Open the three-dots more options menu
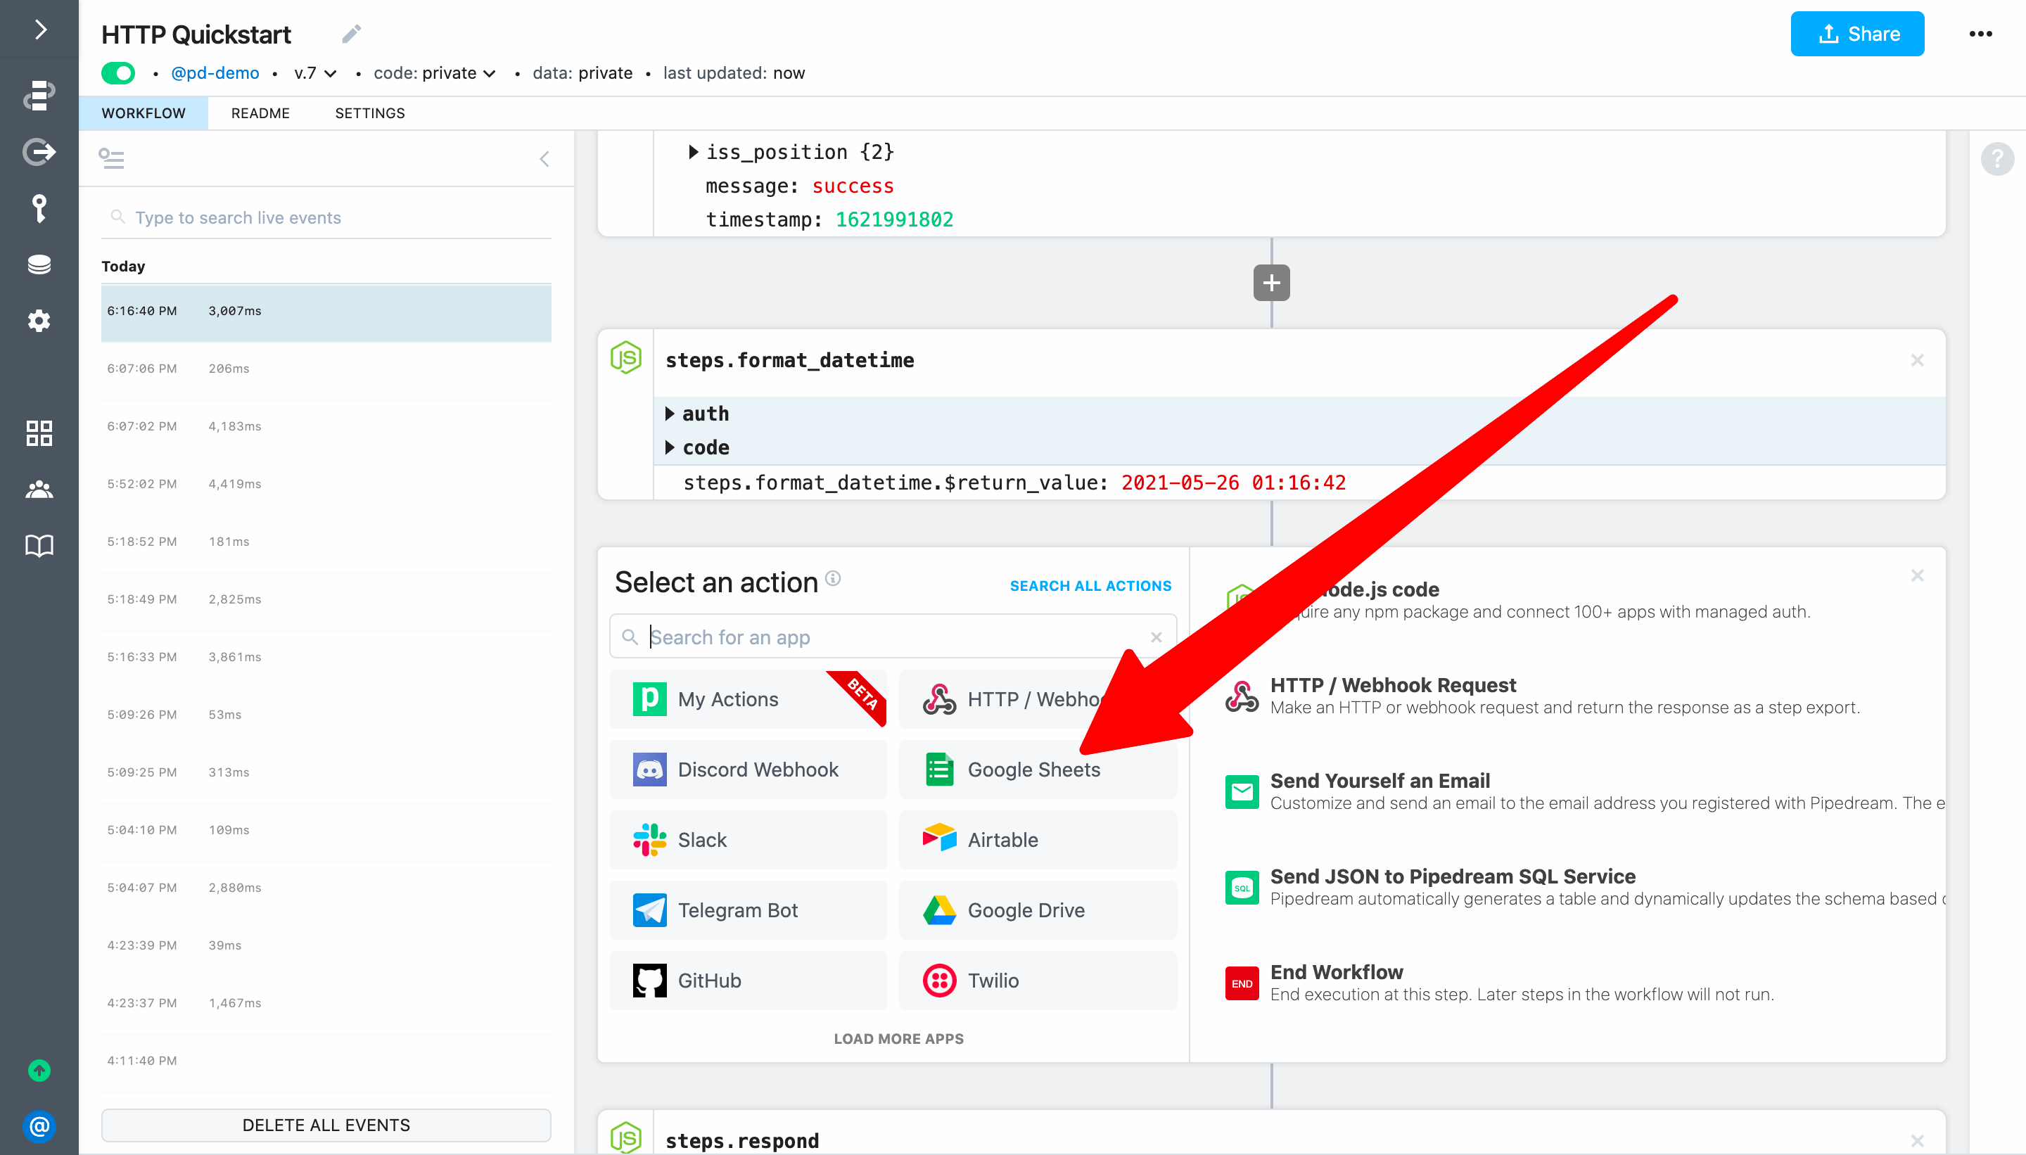Image resolution: width=2026 pixels, height=1155 pixels. pyautogui.click(x=1980, y=34)
